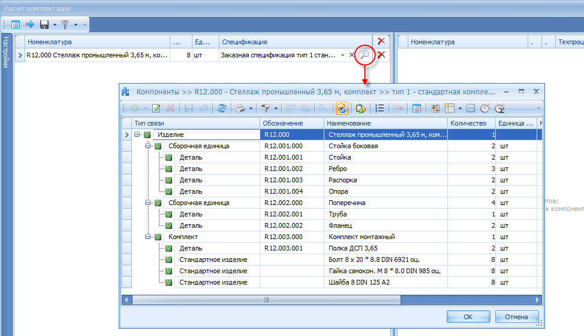Click the edit record pencil icon
Screen dimensions: 584x336
point(156,108)
